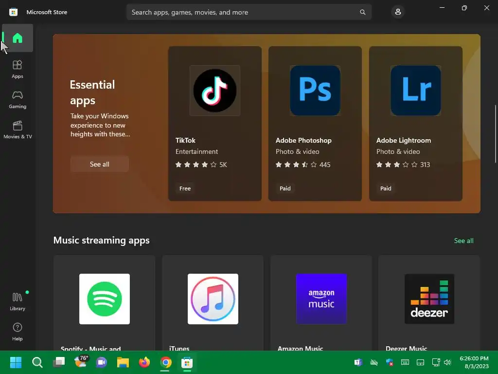
Task: Click the Free label on TikTok card
Action: point(185,188)
